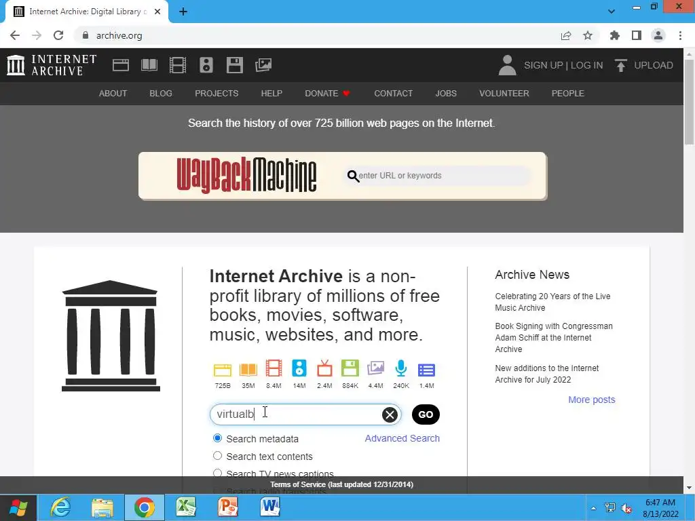The height and width of the screenshot is (521, 695).
Task: Open Excel from the taskbar
Action: pos(186,507)
